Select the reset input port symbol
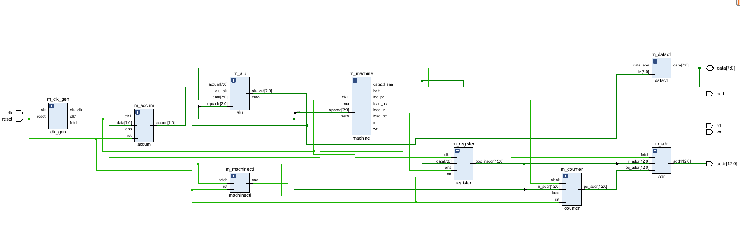Viewport: 740px width, 236px height. (19, 119)
